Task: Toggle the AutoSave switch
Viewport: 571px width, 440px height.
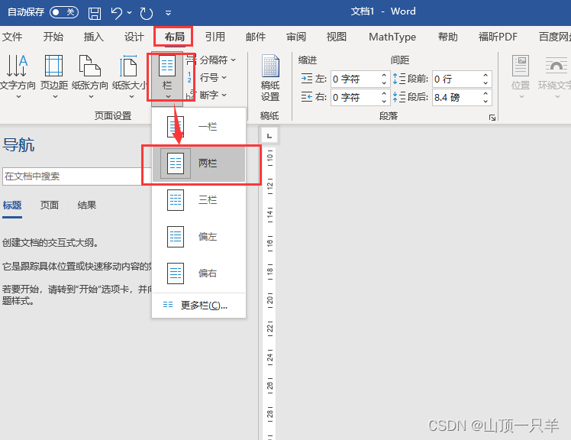Action: [x=63, y=12]
